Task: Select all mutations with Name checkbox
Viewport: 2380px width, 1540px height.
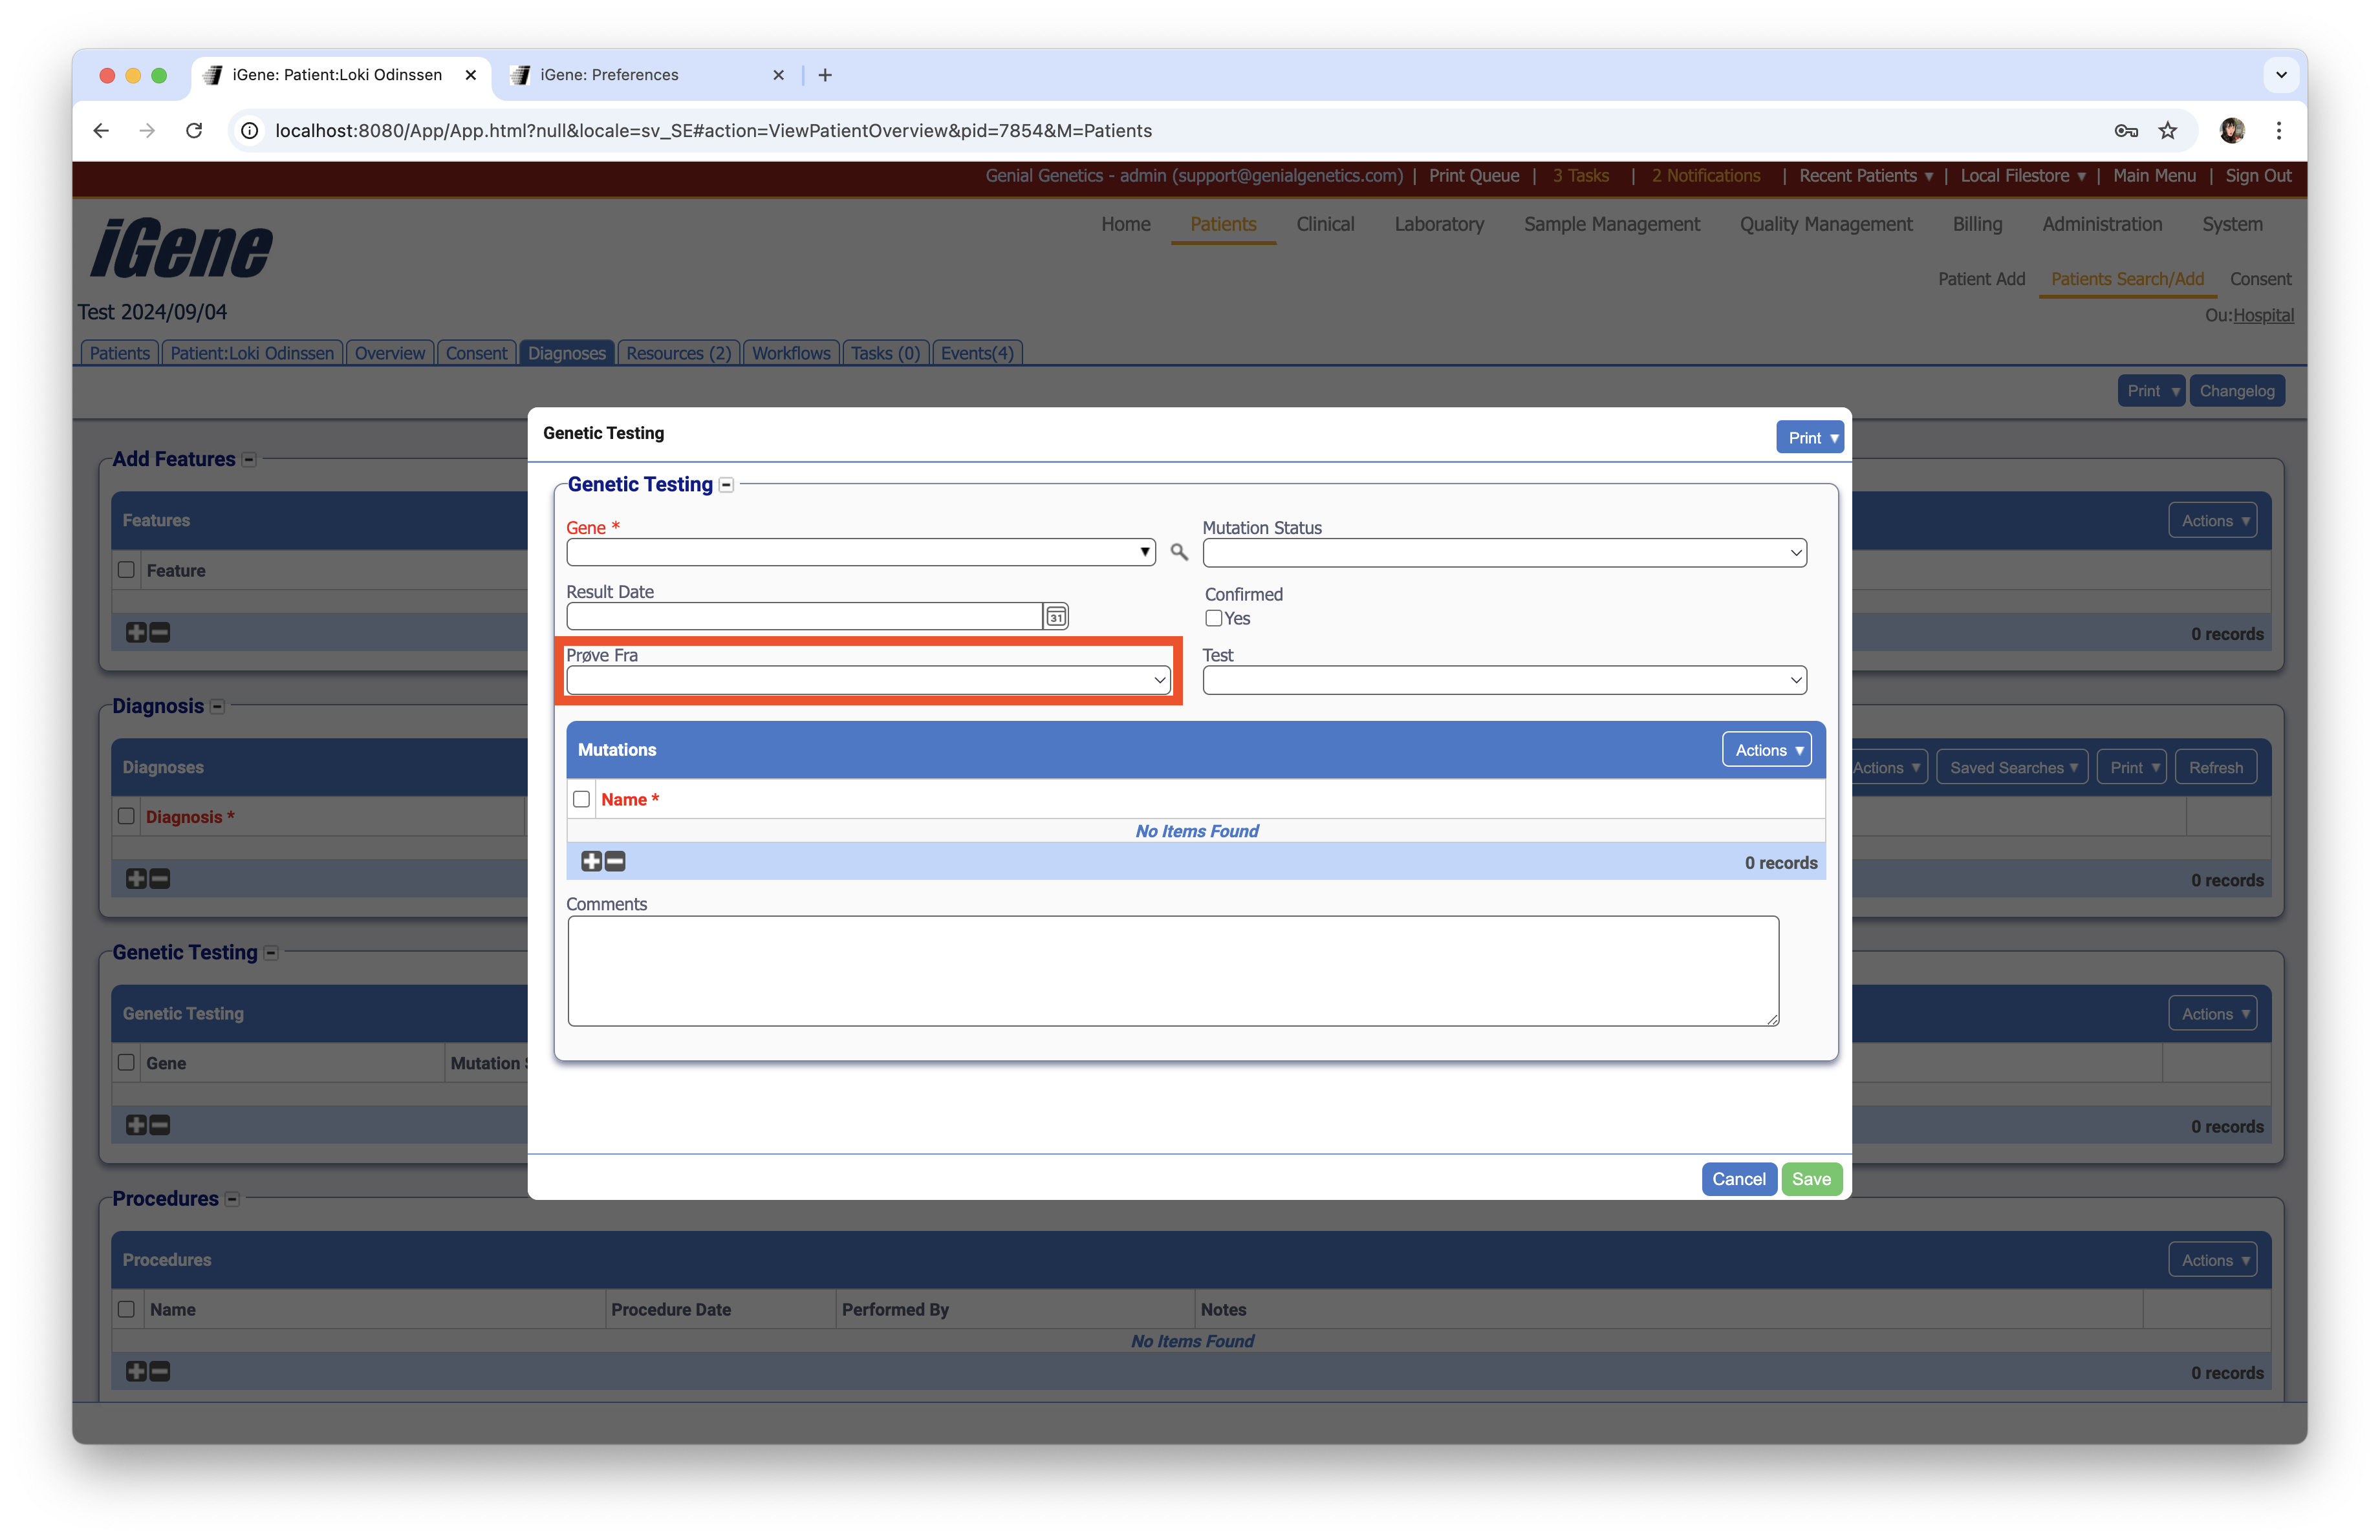Action: (581, 800)
